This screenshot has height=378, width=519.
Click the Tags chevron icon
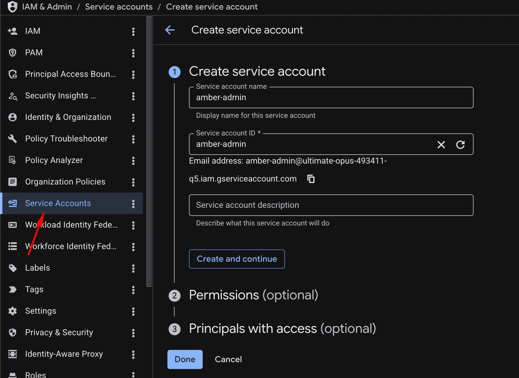coord(13,289)
